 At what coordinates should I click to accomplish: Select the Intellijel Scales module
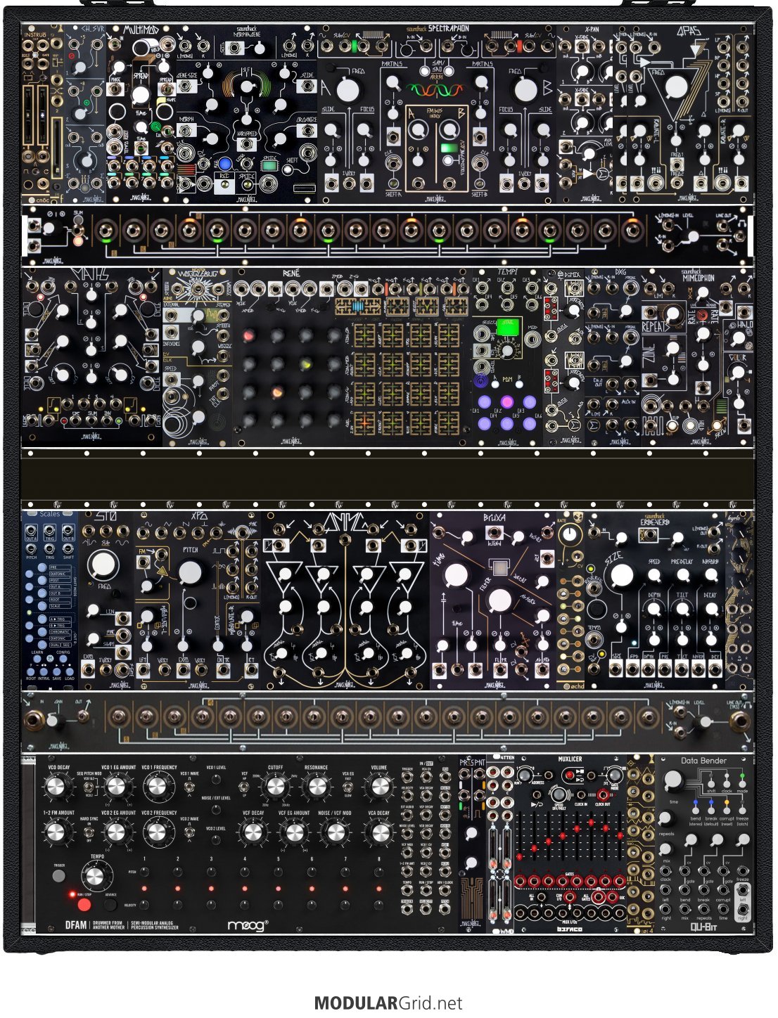[x=50, y=601]
